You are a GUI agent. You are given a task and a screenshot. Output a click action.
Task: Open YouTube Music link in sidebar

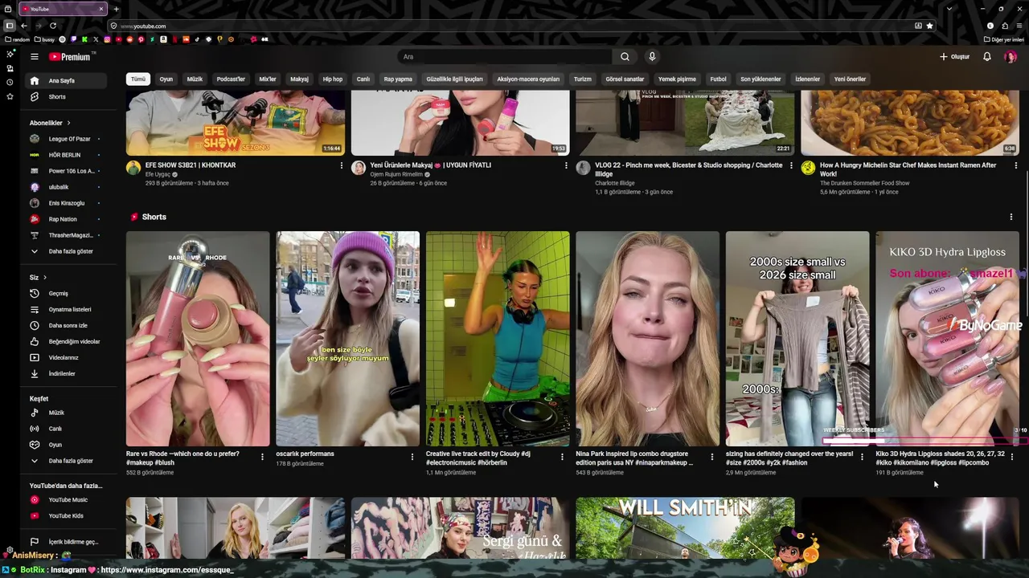[x=68, y=500]
